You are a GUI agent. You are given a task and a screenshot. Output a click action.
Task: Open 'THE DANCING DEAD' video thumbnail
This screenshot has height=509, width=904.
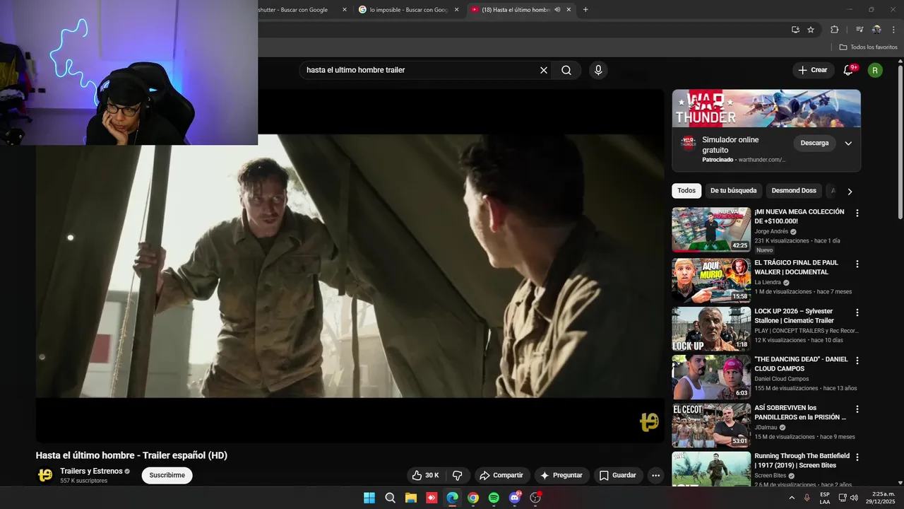[x=711, y=377]
